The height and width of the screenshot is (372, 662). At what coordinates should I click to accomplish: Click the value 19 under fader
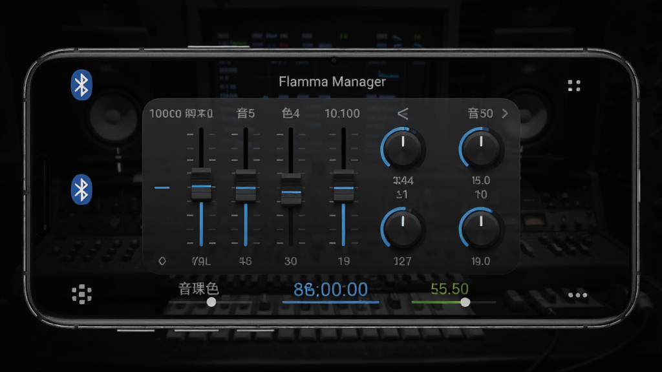tap(344, 261)
